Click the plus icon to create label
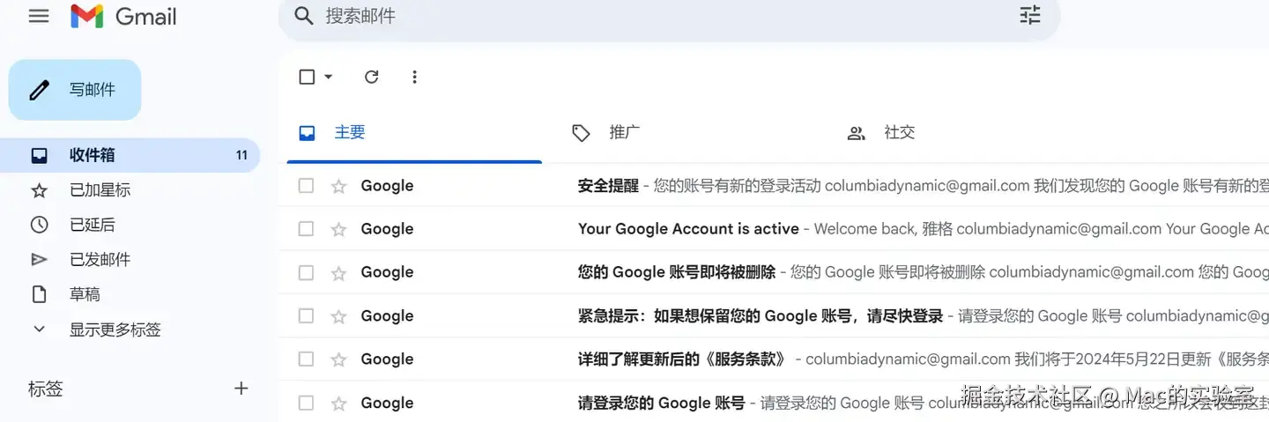The height and width of the screenshot is (422, 1269). 241,389
